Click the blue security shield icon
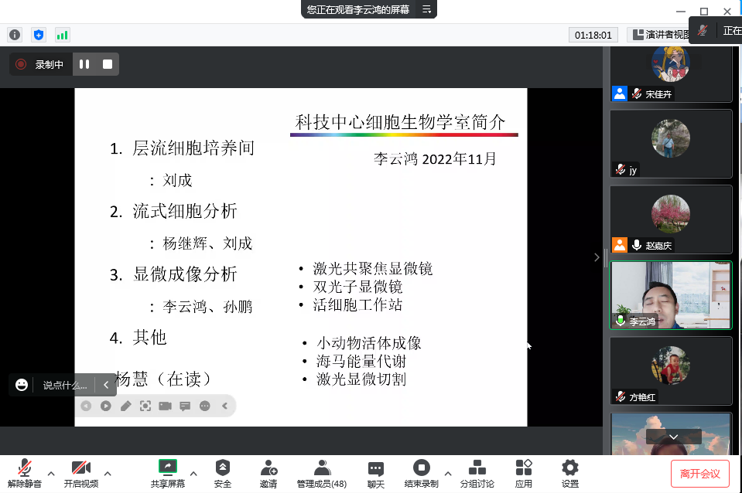The width and height of the screenshot is (742, 493). pos(39,35)
